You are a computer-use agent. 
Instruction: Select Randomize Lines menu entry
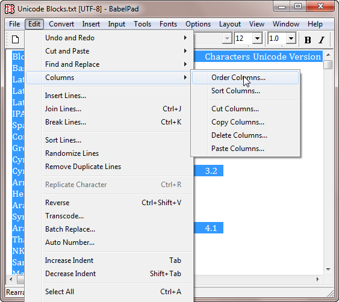point(109,153)
